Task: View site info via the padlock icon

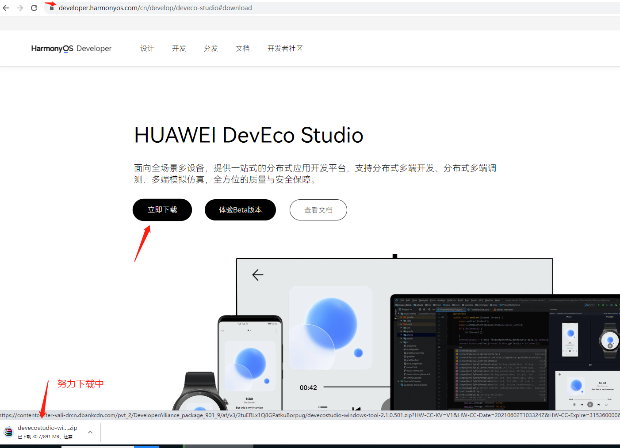Action: click(x=51, y=8)
